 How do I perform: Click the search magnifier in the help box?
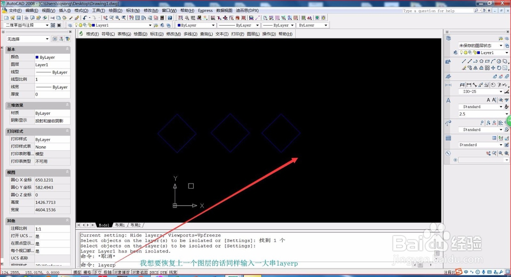[476, 10]
